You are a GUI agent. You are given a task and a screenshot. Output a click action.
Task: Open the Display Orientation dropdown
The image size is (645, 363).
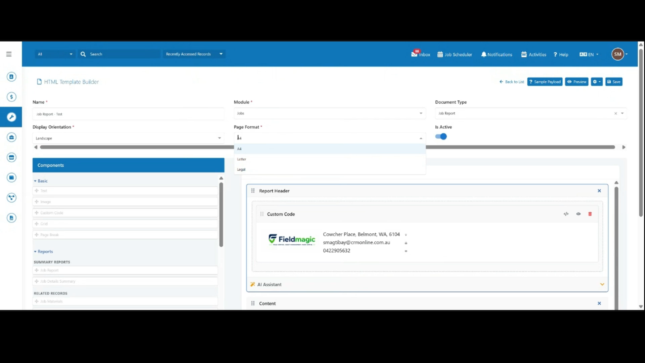pyautogui.click(x=128, y=138)
